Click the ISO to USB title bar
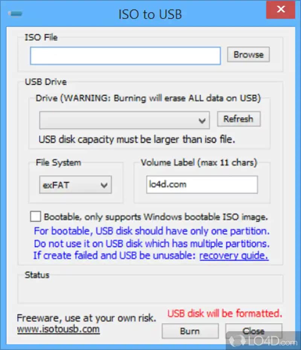Screen dimensions: 301x350 (x=150, y=14)
